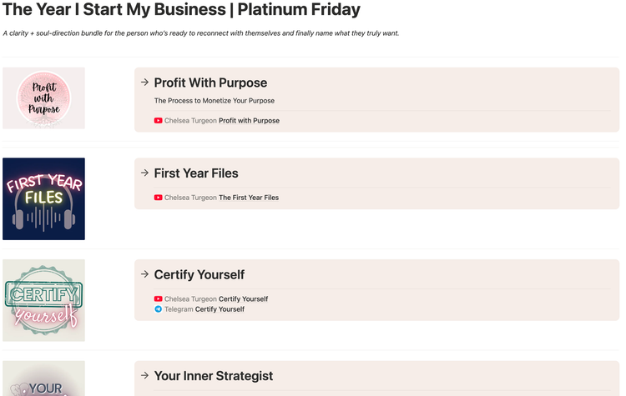The image size is (626, 396).
Task: Click the pink Profit with Purpose thumbnail
Action: [43, 98]
